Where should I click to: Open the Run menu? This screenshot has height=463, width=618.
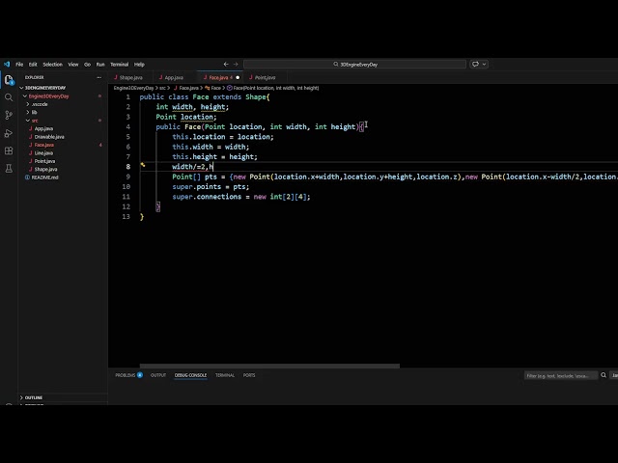pyautogui.click(x=100, y=65)
